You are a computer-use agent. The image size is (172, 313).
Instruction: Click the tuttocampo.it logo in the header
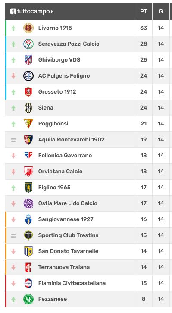click(32, 11)
